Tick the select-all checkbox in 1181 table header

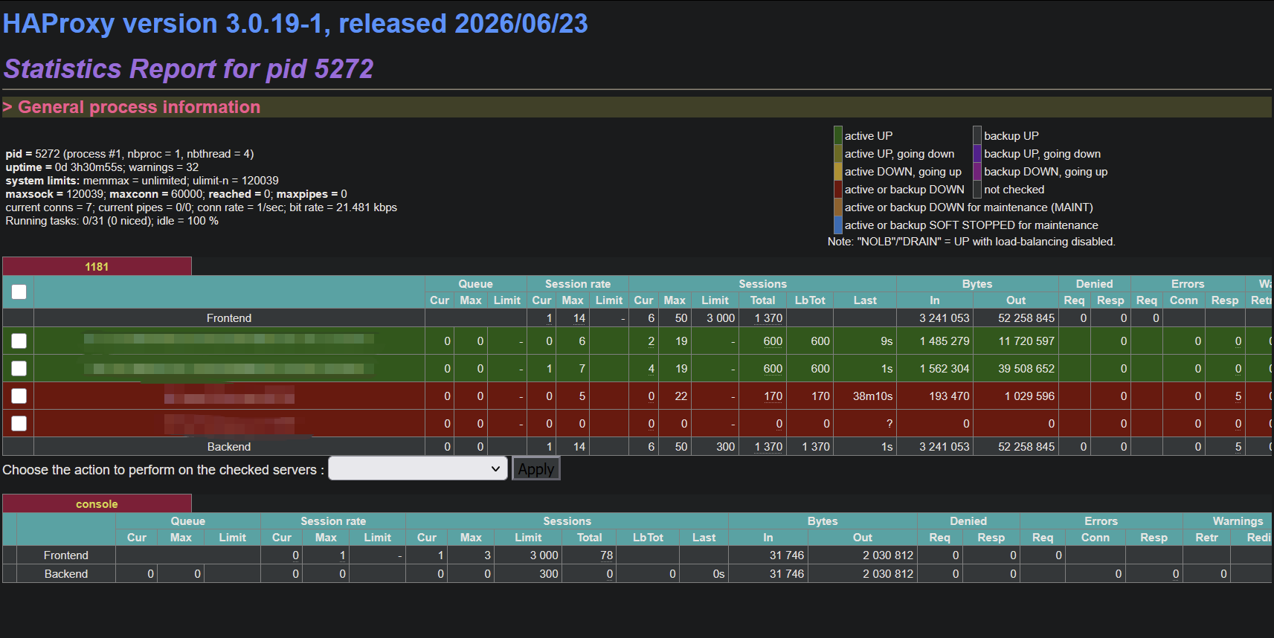click(19, 291)
